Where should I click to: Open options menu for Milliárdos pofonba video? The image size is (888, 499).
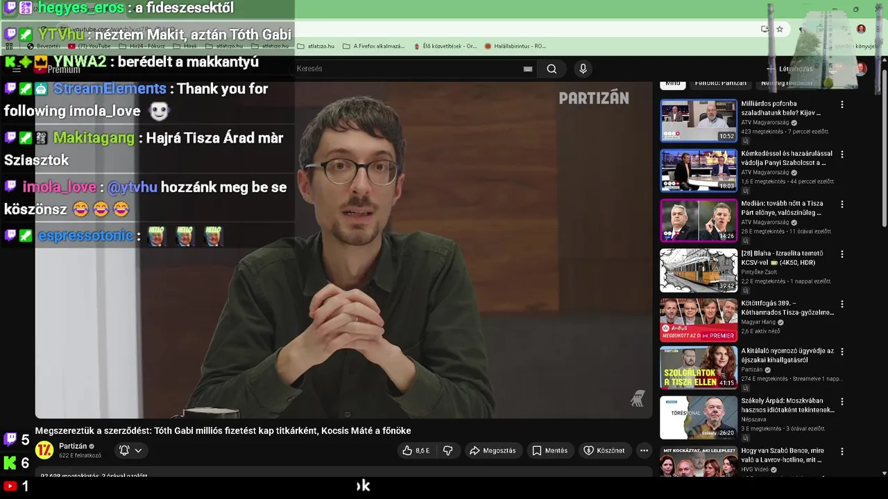click(842, 105)
